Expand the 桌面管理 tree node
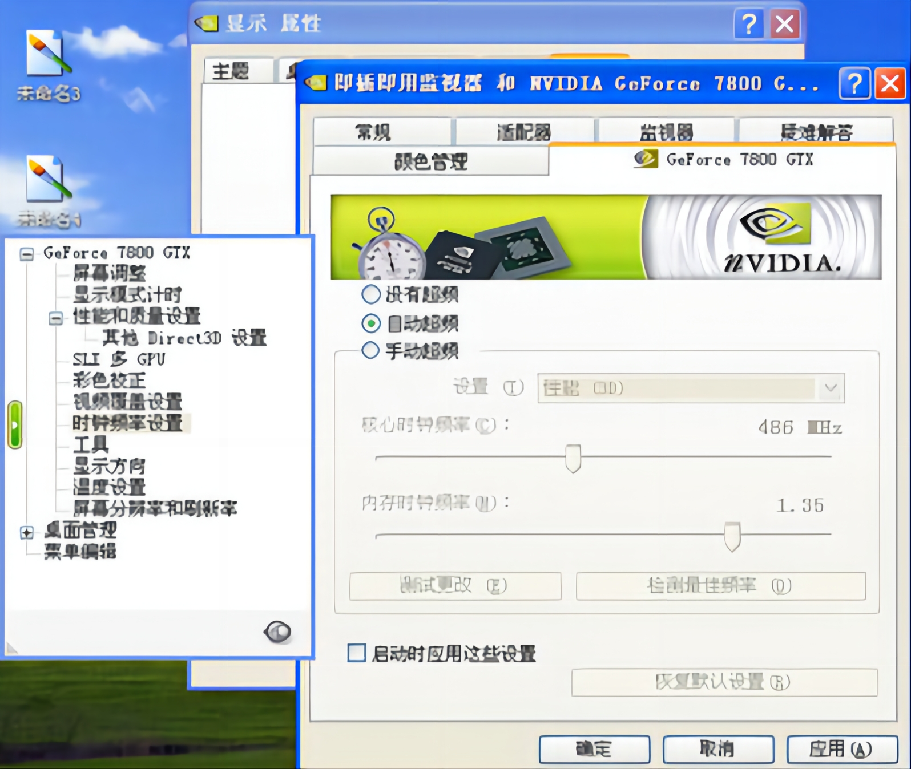The height and width of the screenshot is (769, 911). pyautogui.click(x=26, y=532)
